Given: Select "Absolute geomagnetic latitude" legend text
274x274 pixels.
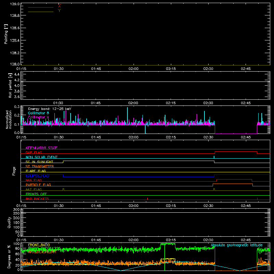Looking at the screenshot, I should pyautogui.click(x=237, y=245).
